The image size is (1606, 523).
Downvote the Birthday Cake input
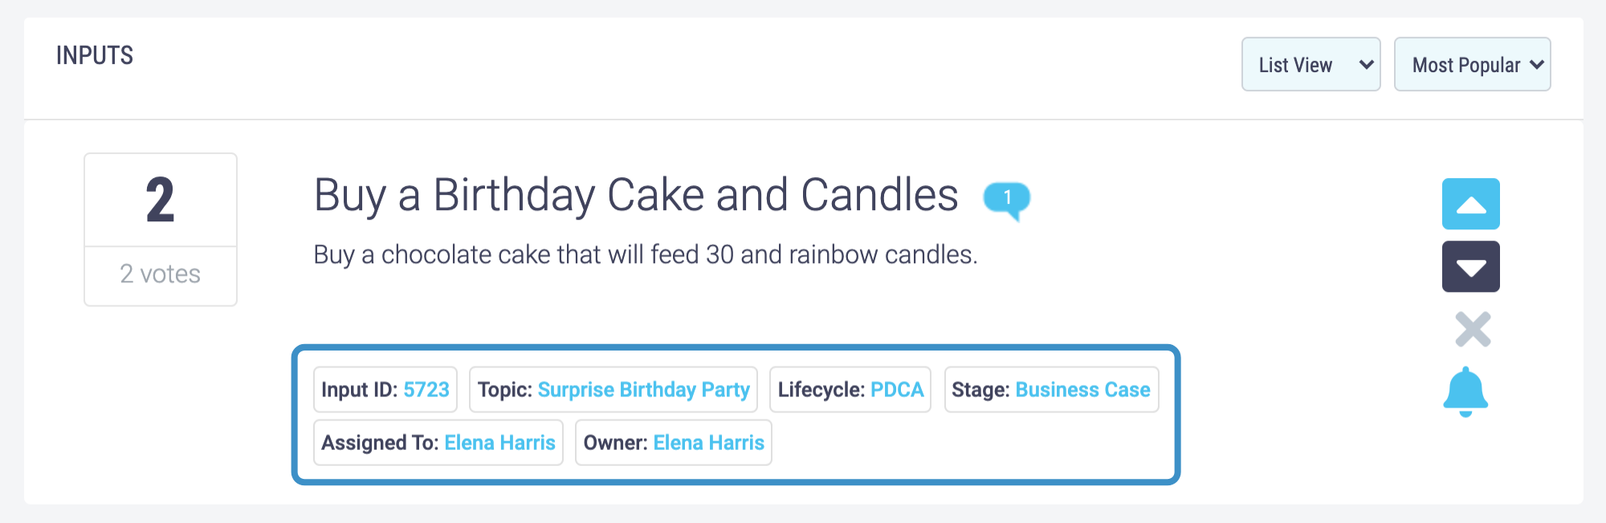(x=1470, y=266)
